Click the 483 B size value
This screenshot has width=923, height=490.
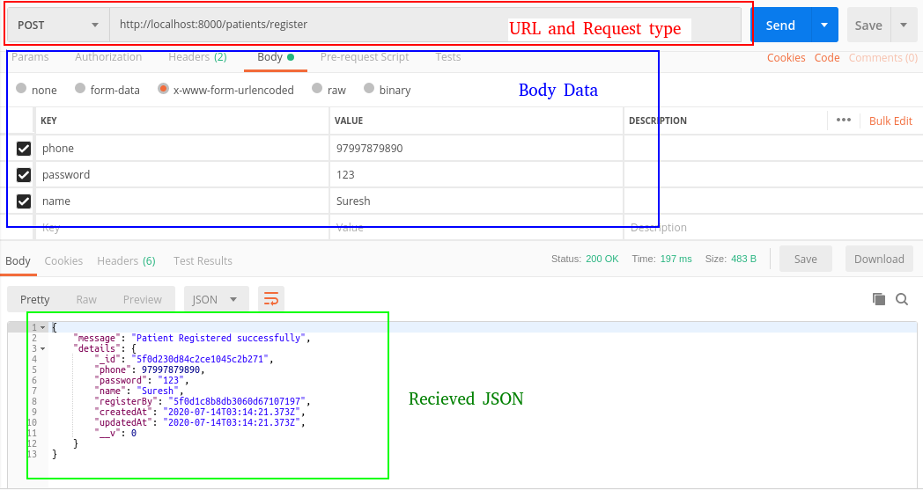[743, 259]
